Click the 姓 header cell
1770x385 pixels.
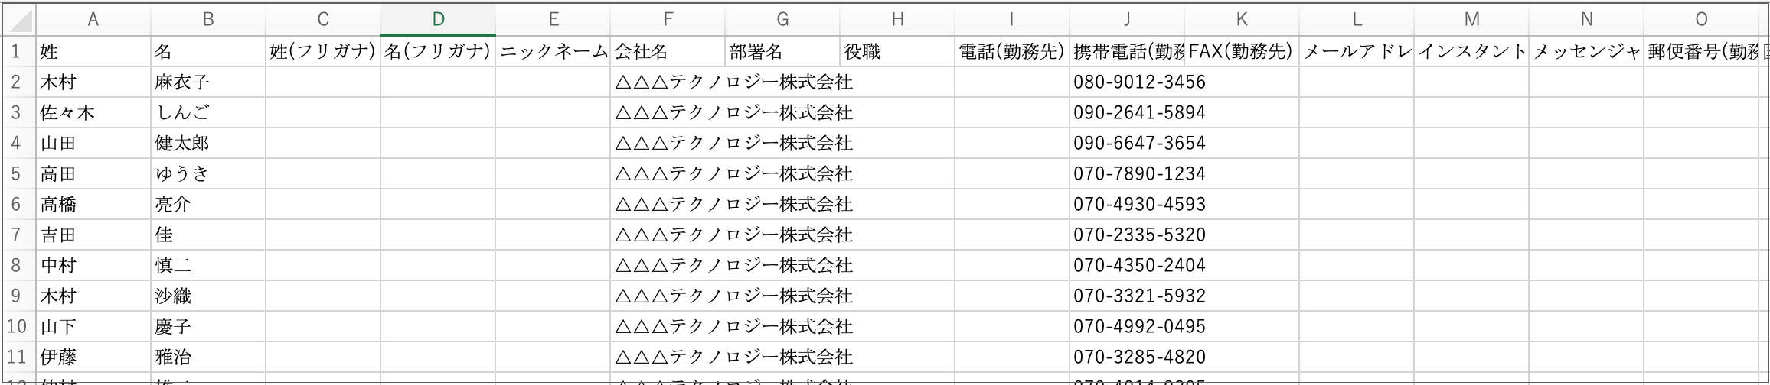(x=93, y=51)
